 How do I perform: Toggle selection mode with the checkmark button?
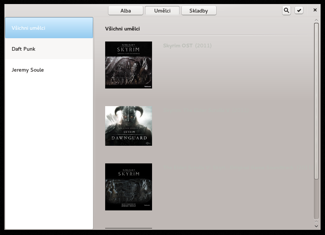pyautogui.click(x=299, y=10)
